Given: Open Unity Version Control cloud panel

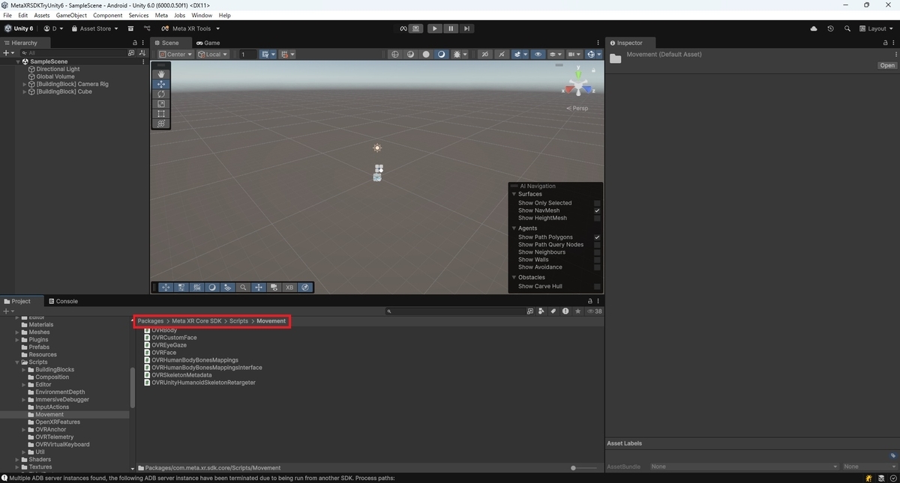Looking at the screenshot, I should click(814, 28).
